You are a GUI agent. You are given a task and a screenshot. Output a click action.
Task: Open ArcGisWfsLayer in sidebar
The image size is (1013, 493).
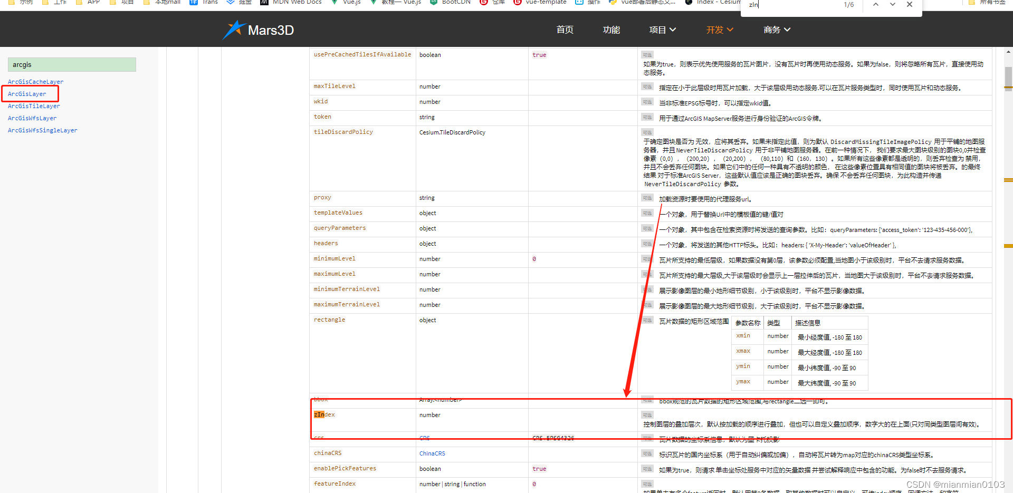tap(32, 118)
